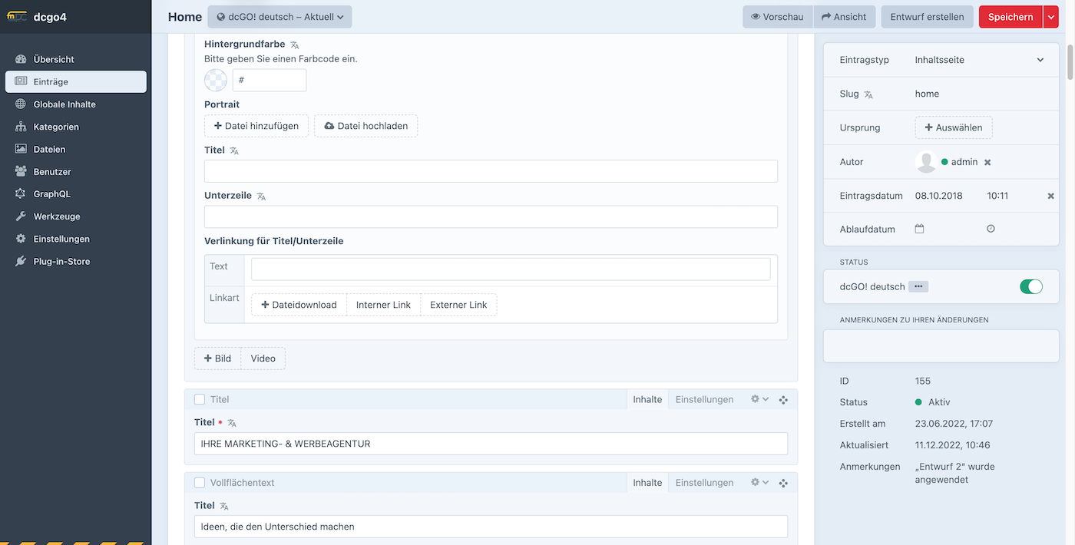Select Externer Link type
The height and width of the screenshot is (545, 1075).
click(458, 305)
